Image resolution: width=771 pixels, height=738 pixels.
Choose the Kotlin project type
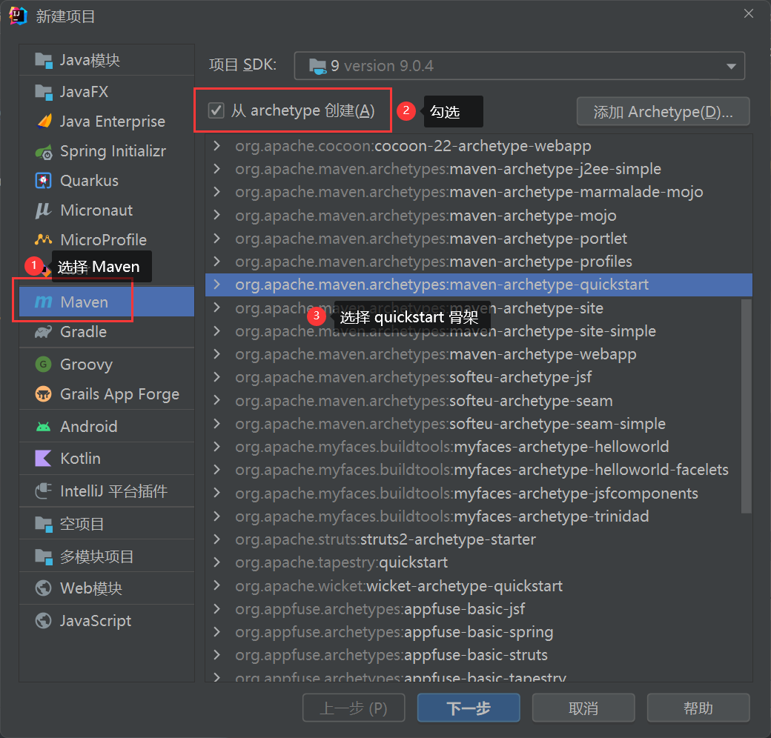click(x=107, y=459)
